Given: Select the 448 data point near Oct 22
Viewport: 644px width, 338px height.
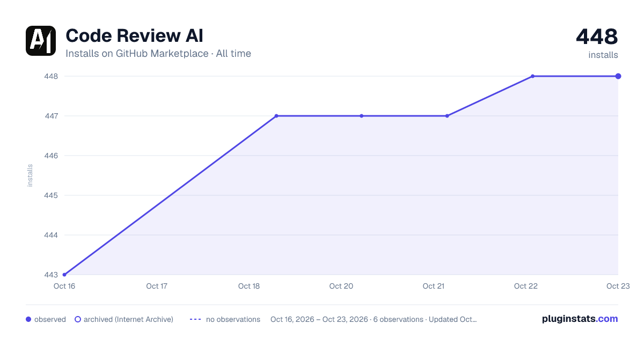Looking at the screenshot, I should point(532,76).
